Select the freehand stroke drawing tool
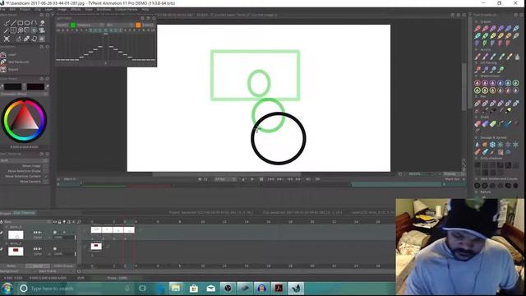The width and height of the screenshot is (526, 296). coord(7,23)
